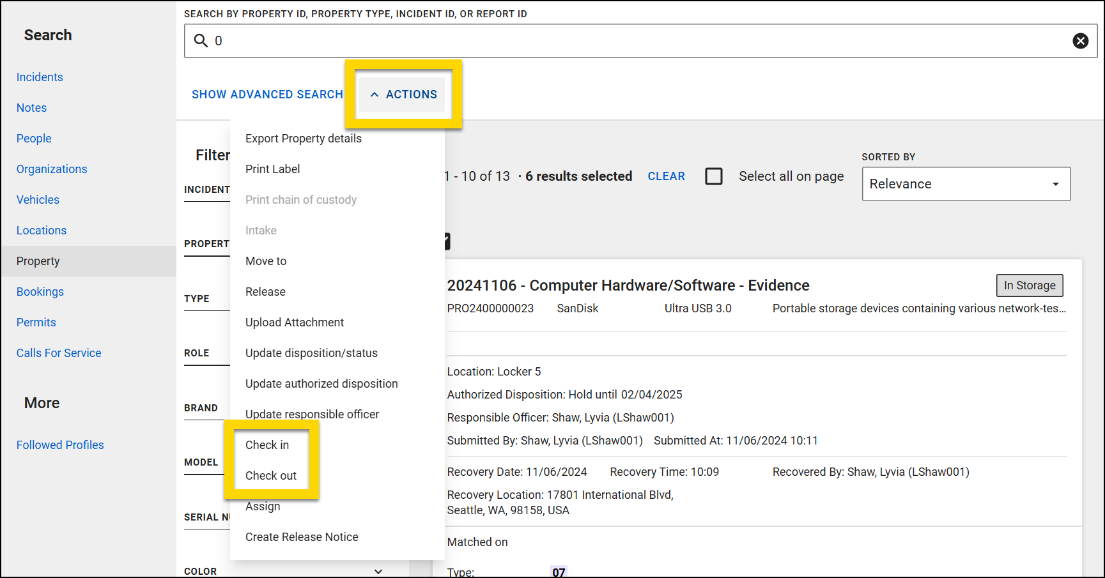Click the In Storage status button
The image size is (1105, 578).
(x=1030, y=285)
